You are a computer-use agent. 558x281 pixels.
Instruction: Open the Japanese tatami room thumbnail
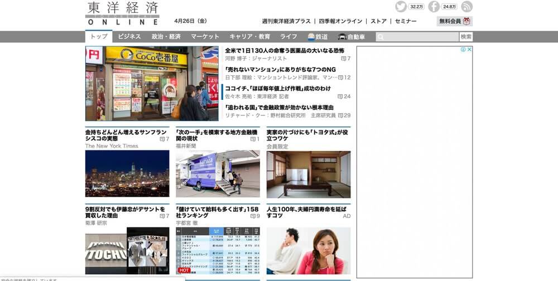(309, 175)
